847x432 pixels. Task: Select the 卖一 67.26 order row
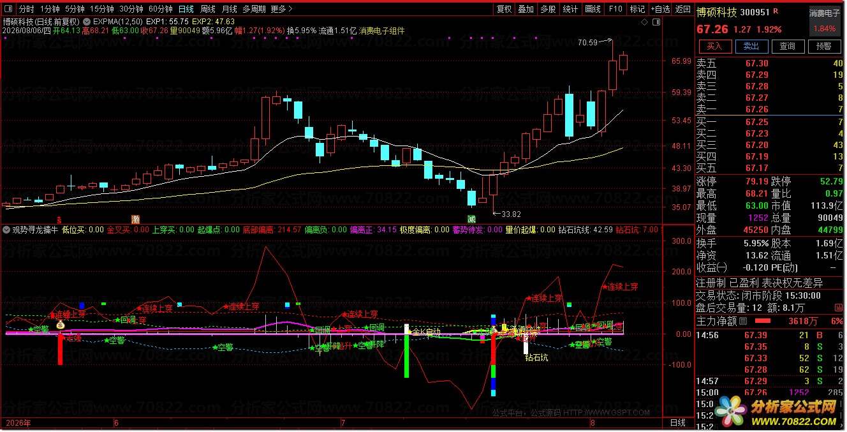pos(770,109)
